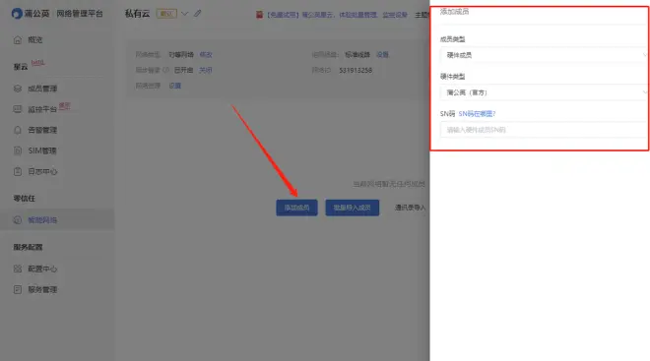Click the 服务配置 section heading
Image resolution: width=650 pixels, height=361 pixels.
click(x=28, y=247)
